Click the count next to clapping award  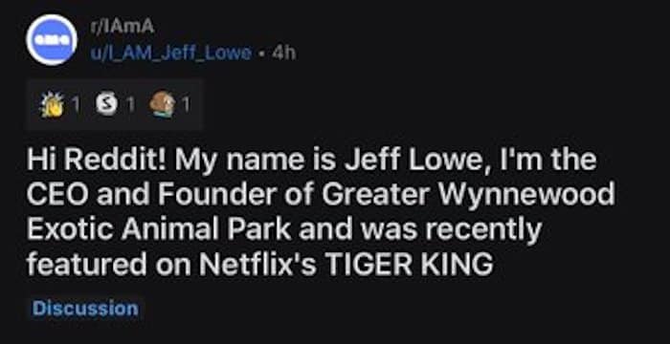(x=76, y=105)
